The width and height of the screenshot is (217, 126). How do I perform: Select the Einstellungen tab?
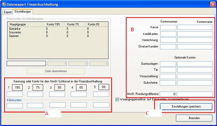23,12
